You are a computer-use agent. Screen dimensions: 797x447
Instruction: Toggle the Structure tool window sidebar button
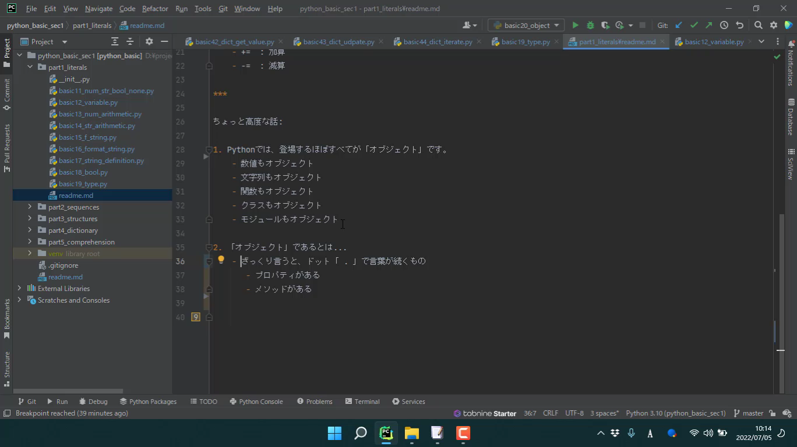point(7,365)
